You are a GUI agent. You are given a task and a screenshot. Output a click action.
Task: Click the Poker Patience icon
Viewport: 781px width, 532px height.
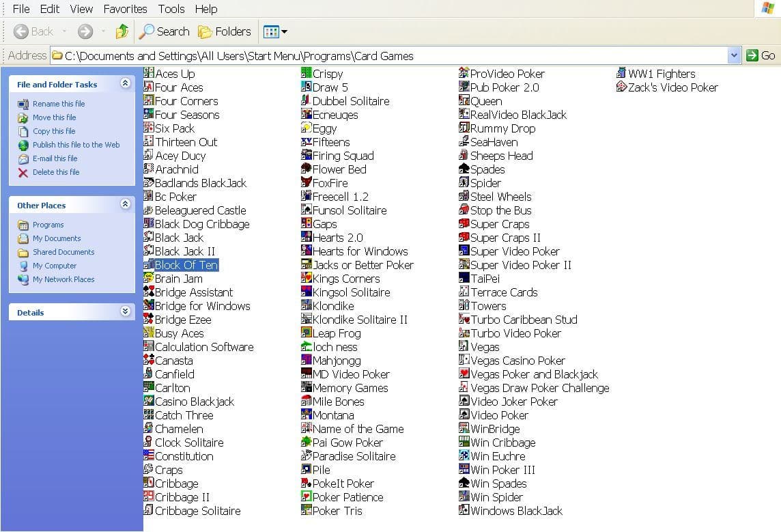coord(307,496)
